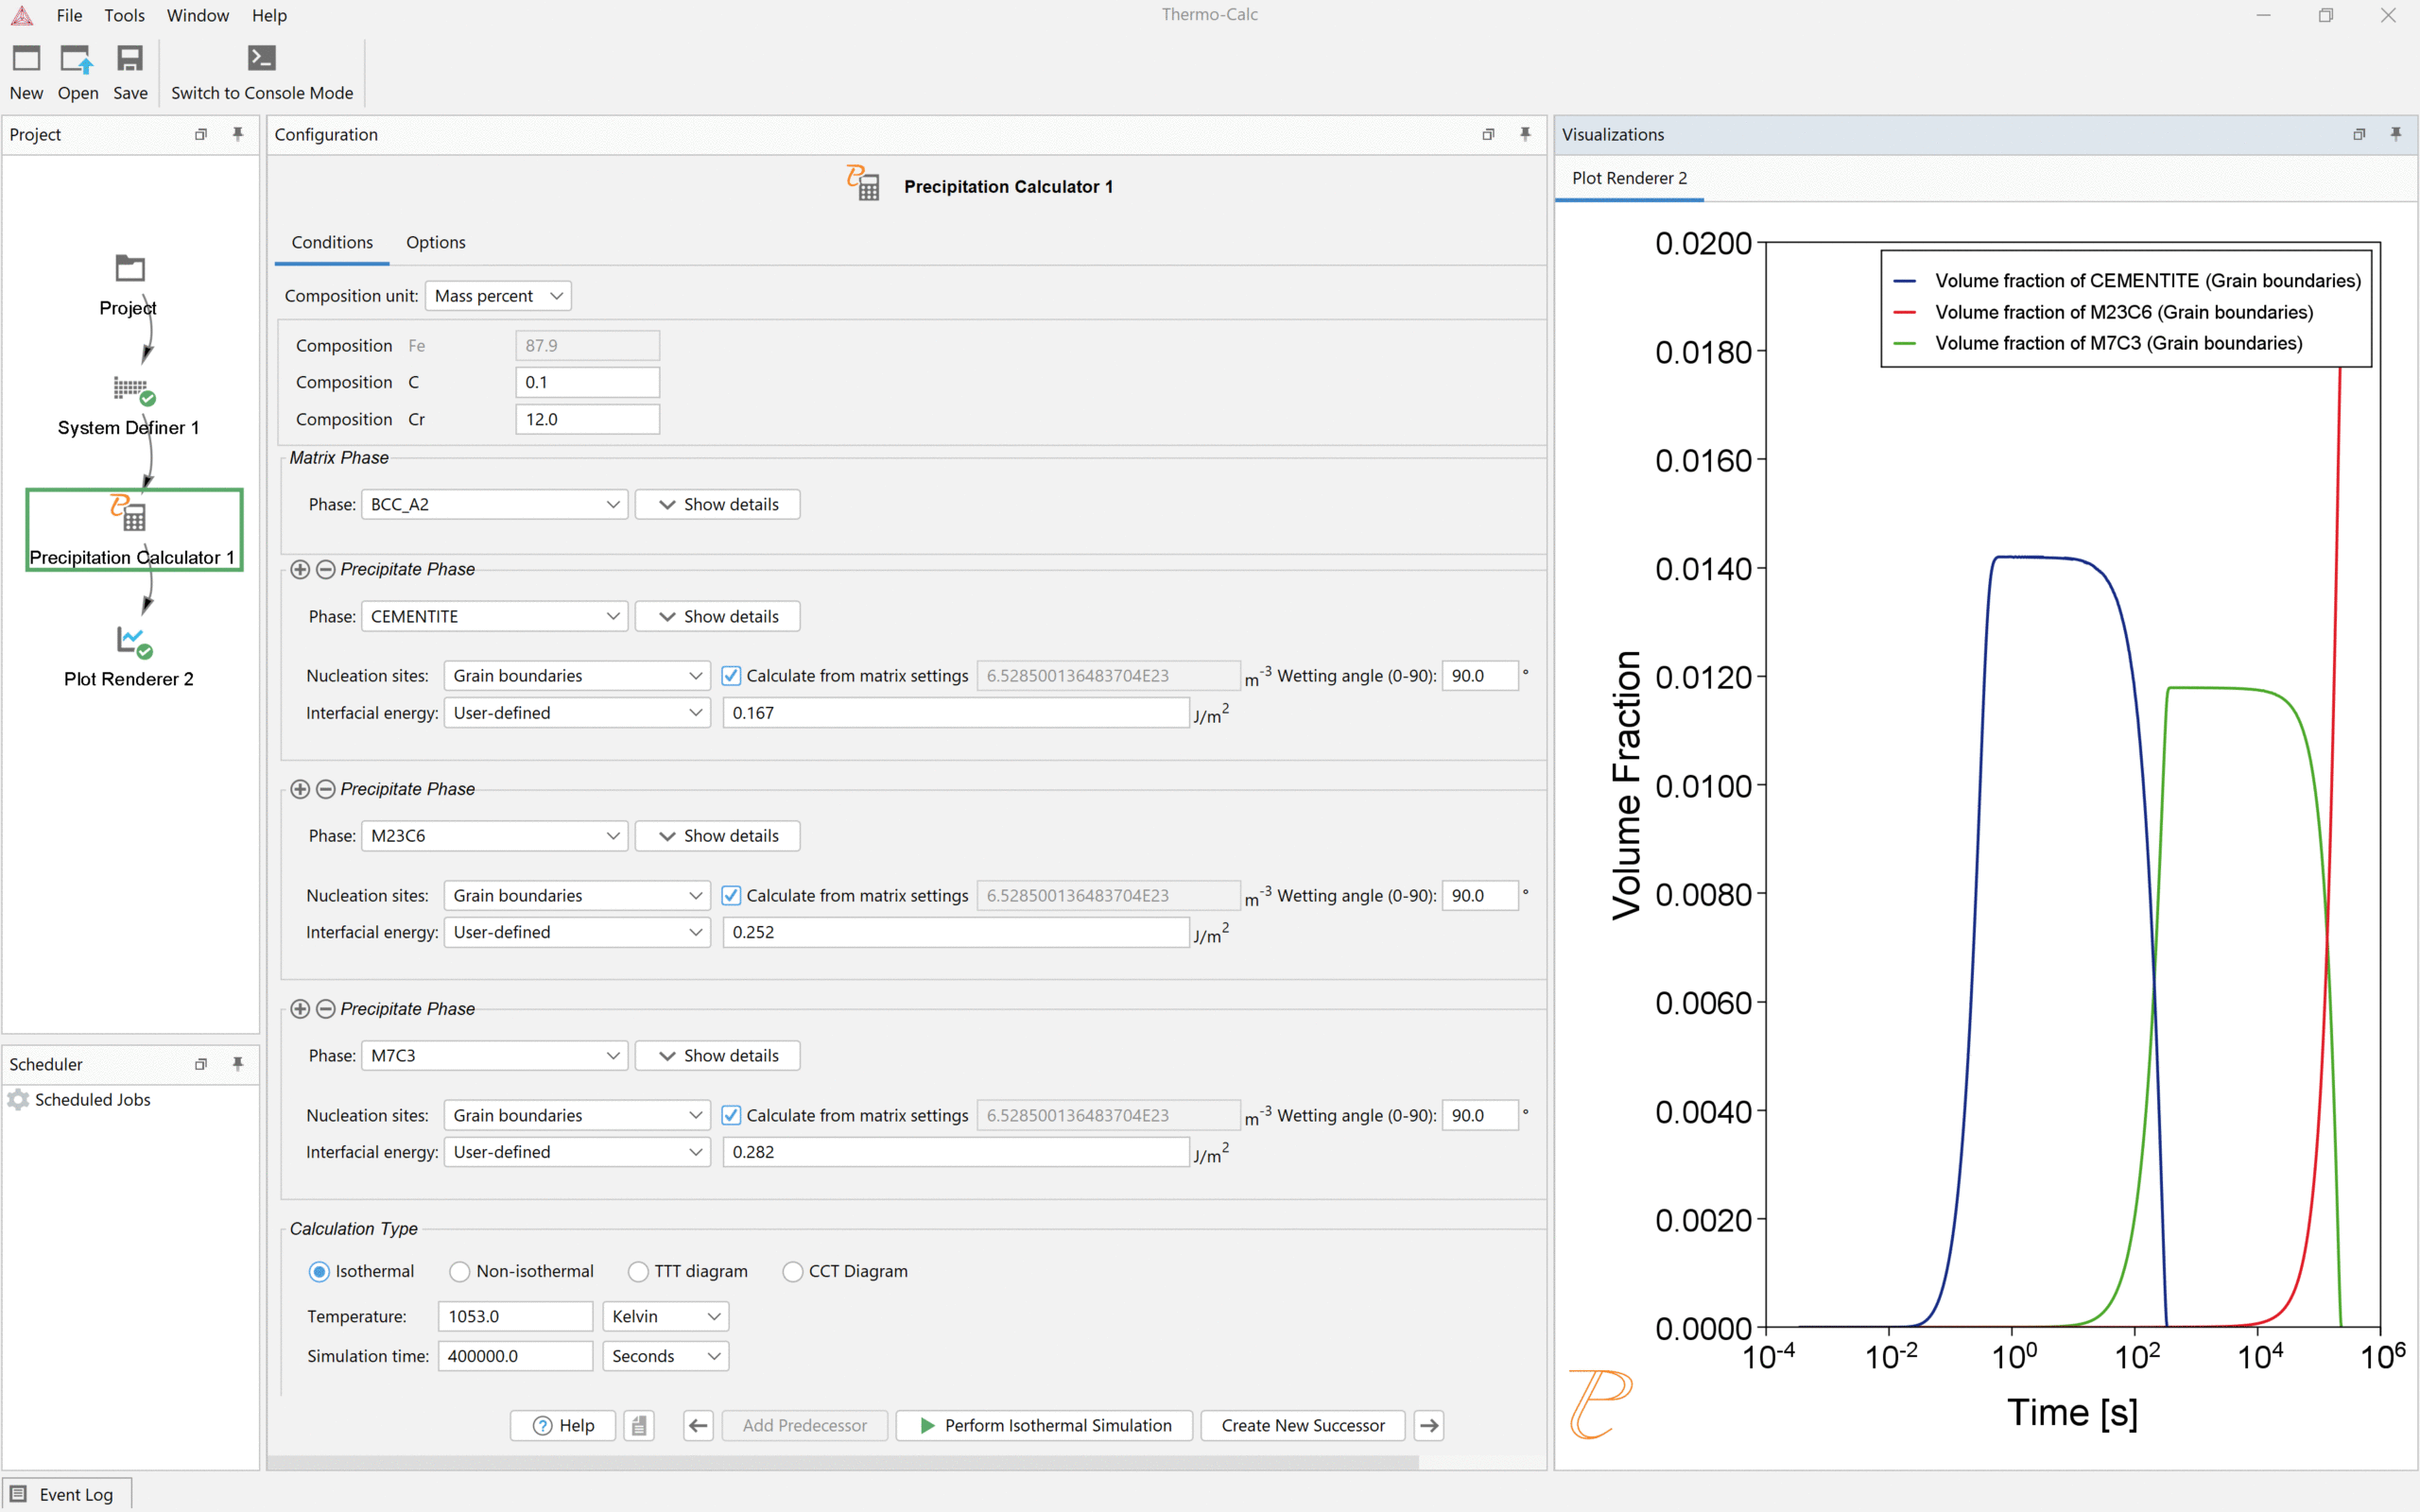
Task: Open the temperature unit Kelvin dropdown
Action: [x=665, y=1316]
